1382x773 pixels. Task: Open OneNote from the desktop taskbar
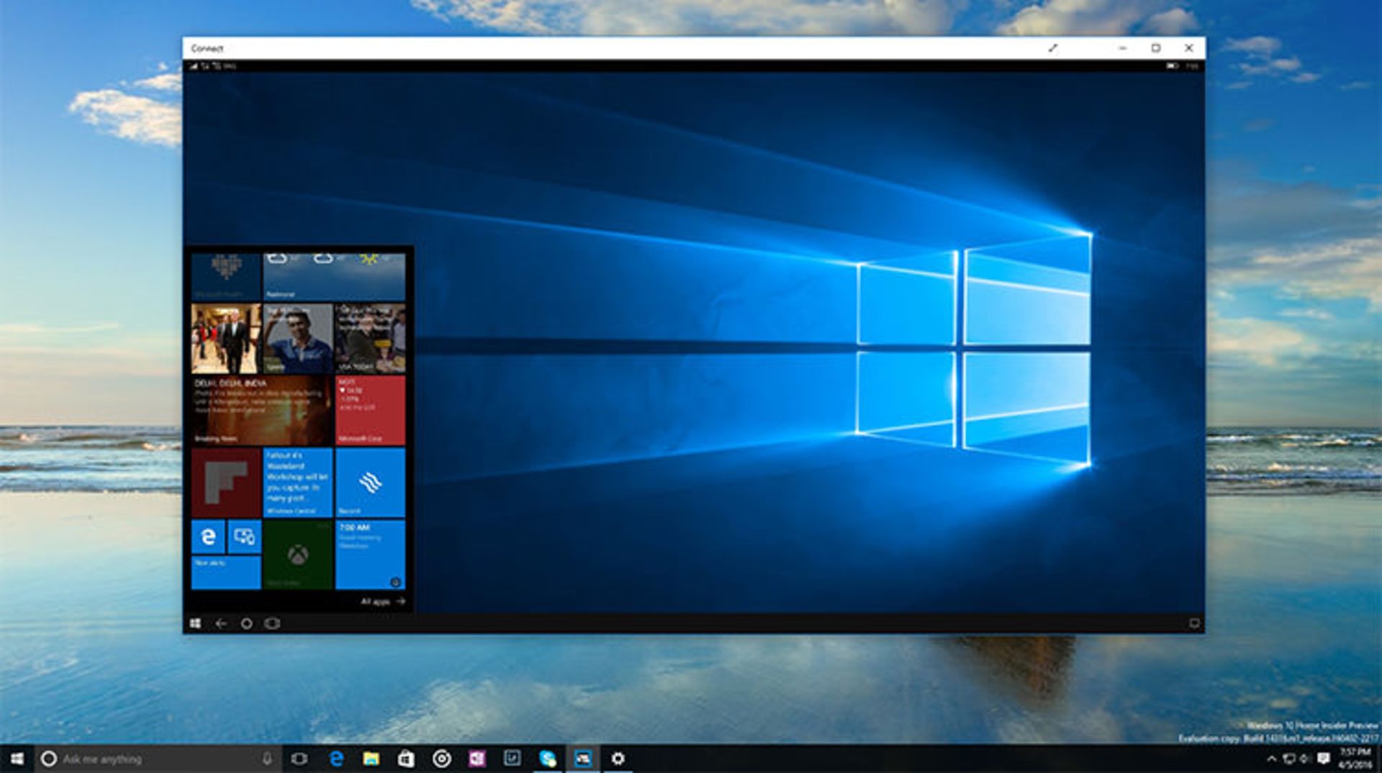[477, 759]
